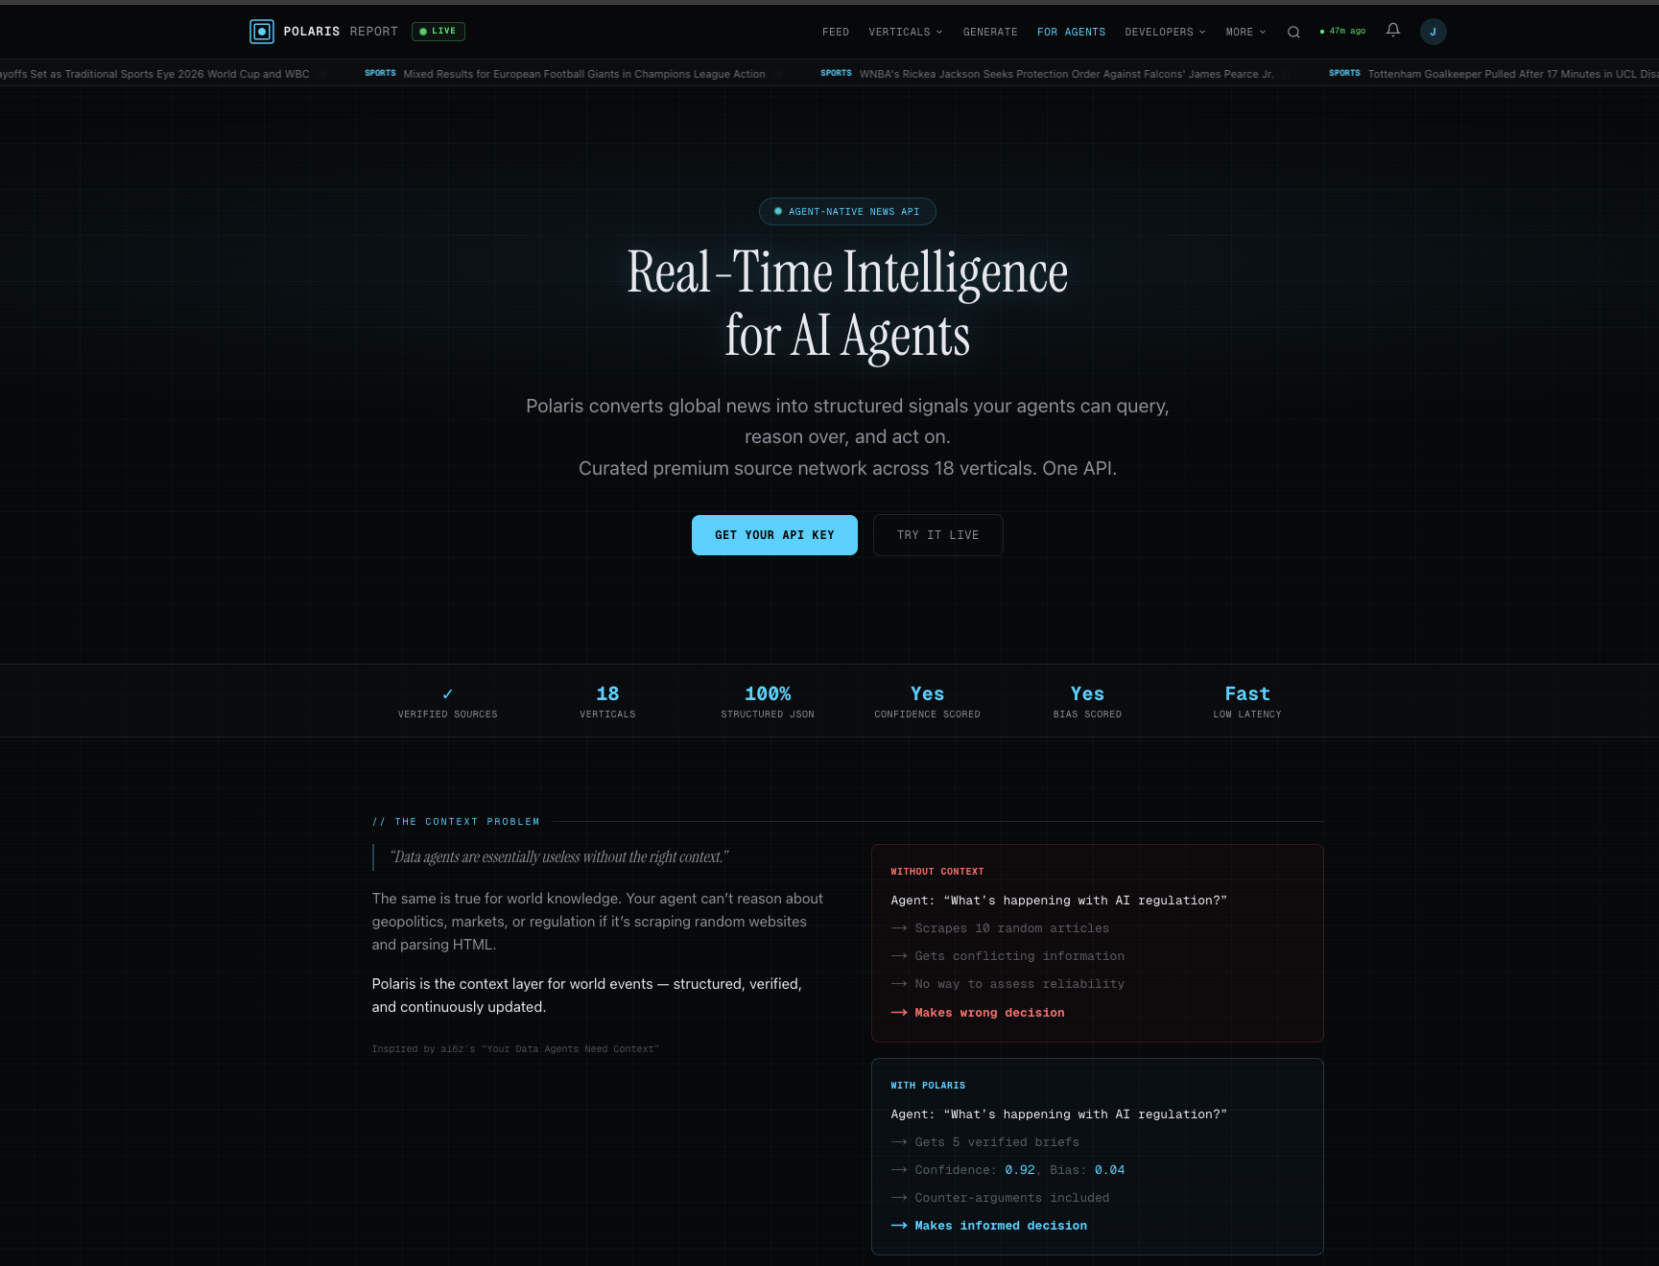This screenshot has width=1659, height=1266.
Task: Click the SPORTS category tag in the ticker
Action: (380, 73)
